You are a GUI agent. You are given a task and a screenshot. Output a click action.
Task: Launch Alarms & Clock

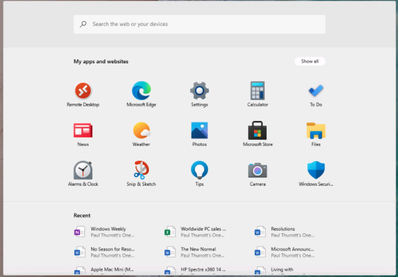tap(83, 170)
